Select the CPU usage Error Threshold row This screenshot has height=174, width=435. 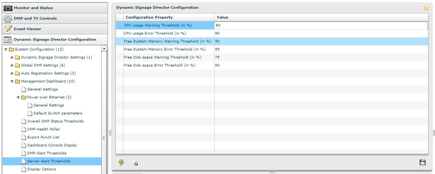pos(272,33)
